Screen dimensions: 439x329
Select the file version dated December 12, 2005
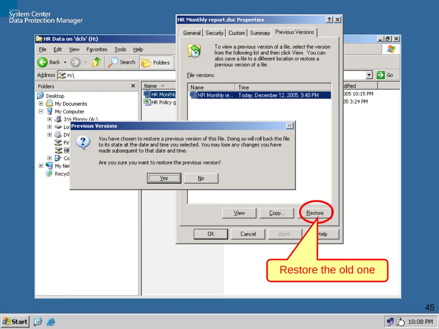[x=260, y=95]
